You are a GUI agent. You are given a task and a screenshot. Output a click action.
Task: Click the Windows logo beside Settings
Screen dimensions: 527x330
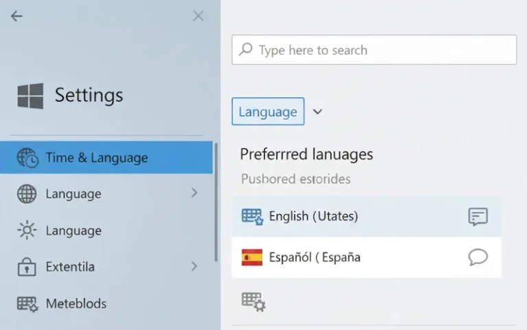(x=30, y=96)
